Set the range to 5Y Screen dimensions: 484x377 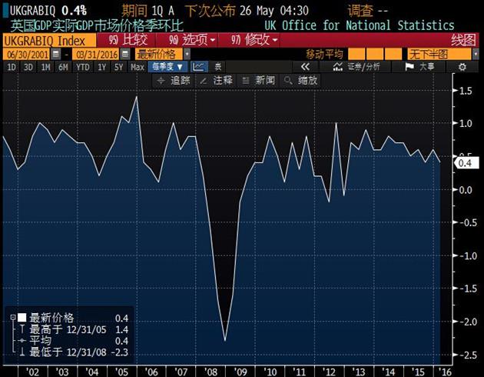(118, 67)
